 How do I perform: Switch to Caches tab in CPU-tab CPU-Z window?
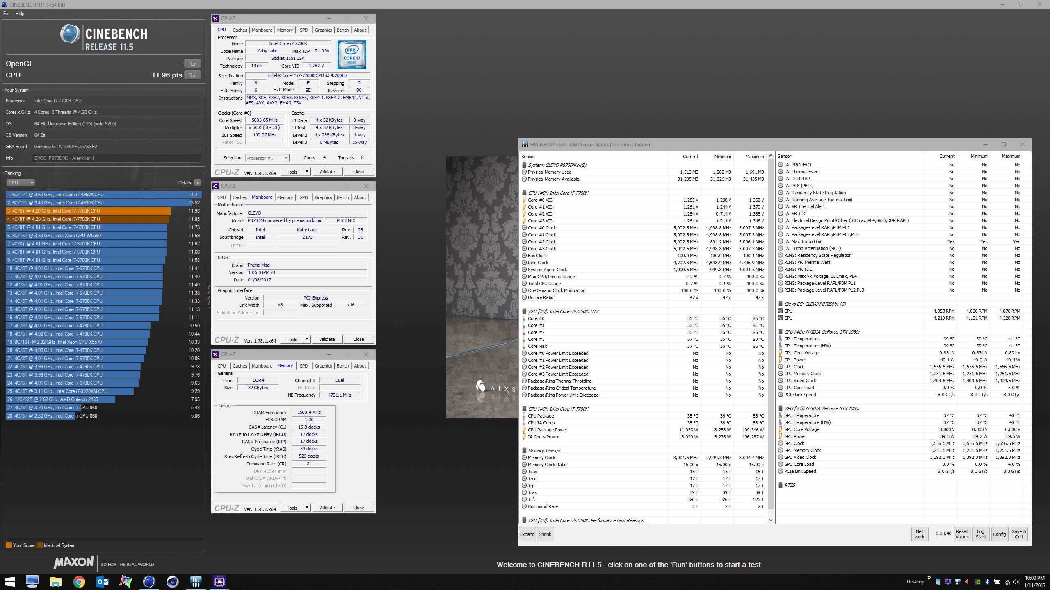240,30
